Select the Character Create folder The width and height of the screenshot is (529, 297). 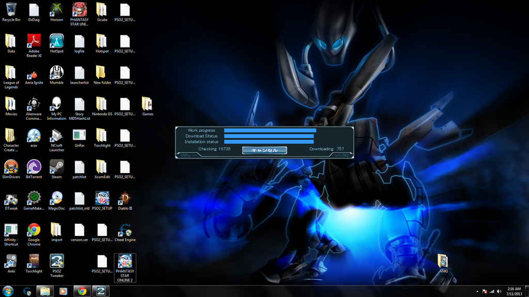11,140
